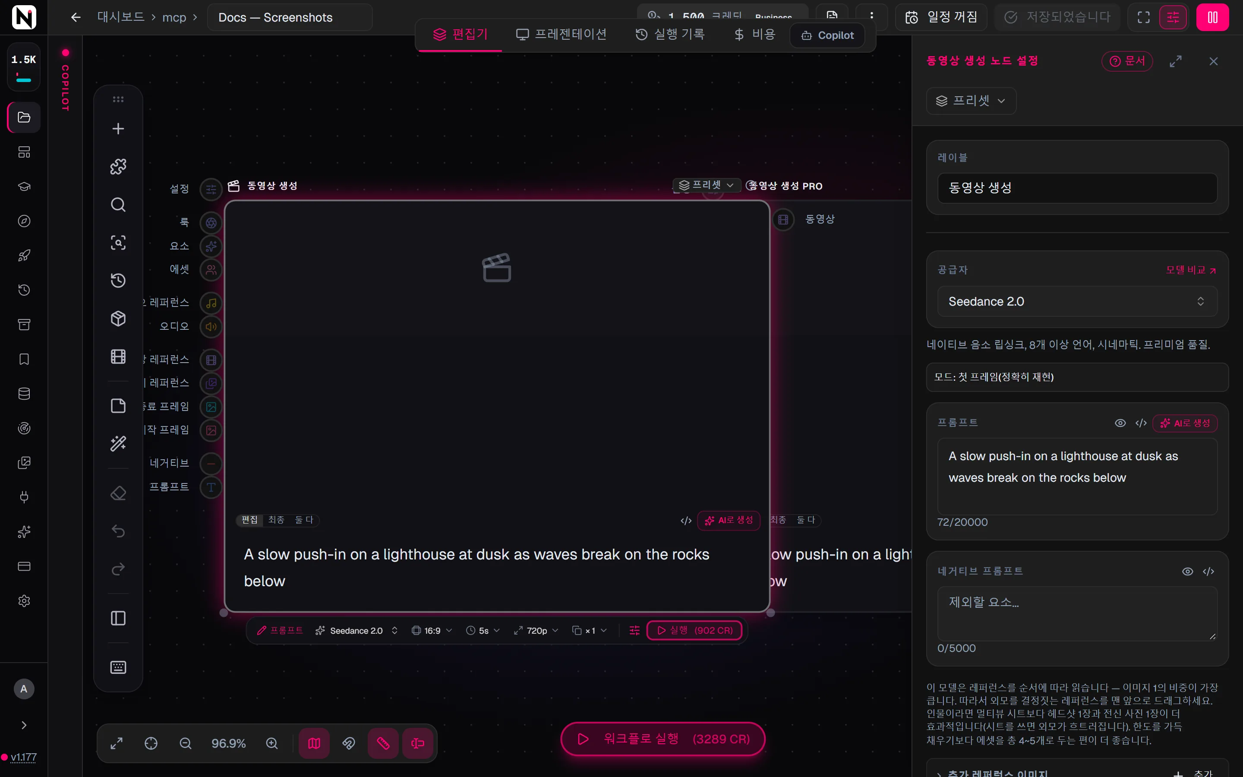Open the magic wand tool

coord(118,443)
